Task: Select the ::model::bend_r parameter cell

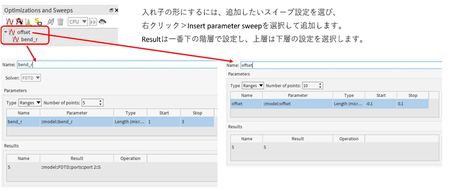Action: click(77, 122)
